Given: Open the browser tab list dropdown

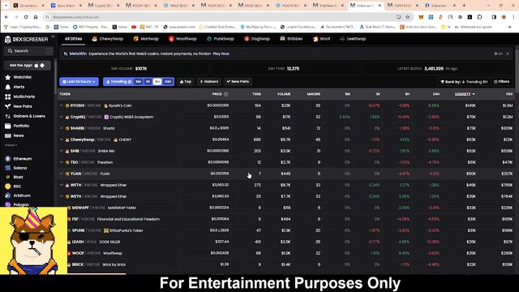Looking at the screenshot, I should 6,6.
